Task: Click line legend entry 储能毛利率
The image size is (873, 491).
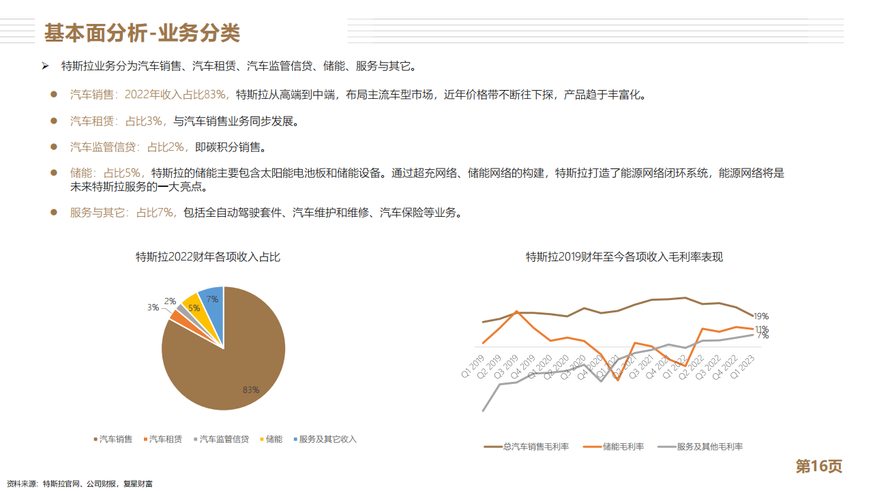Action: (x=614, y=447)
